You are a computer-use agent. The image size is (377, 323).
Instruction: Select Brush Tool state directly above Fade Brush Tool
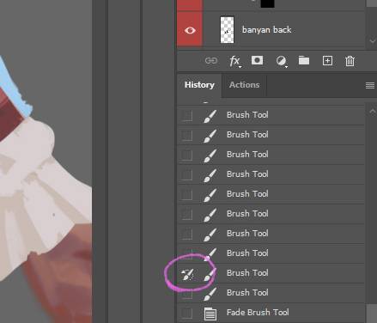coord(271,293)
